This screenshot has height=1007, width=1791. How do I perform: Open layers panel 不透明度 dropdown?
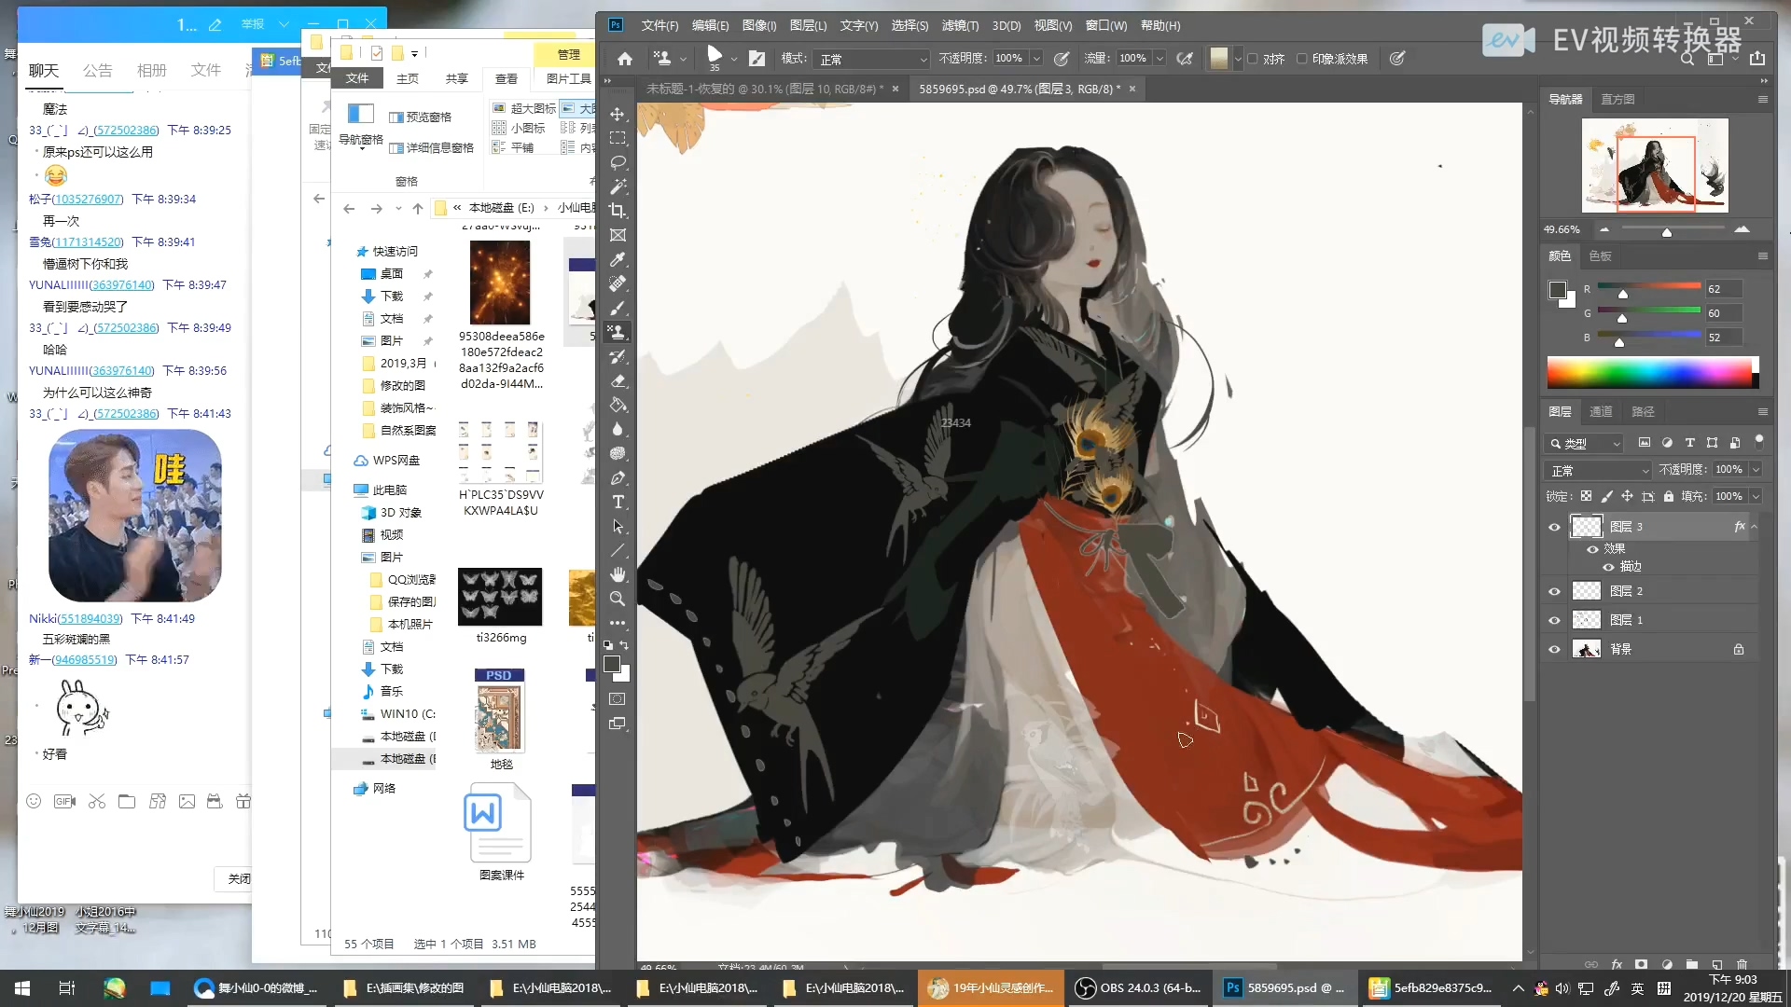tap(1756, 470)
